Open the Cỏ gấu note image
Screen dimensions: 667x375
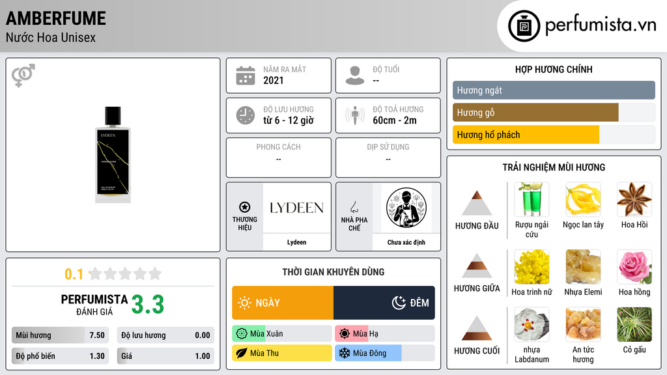(634, 325)
